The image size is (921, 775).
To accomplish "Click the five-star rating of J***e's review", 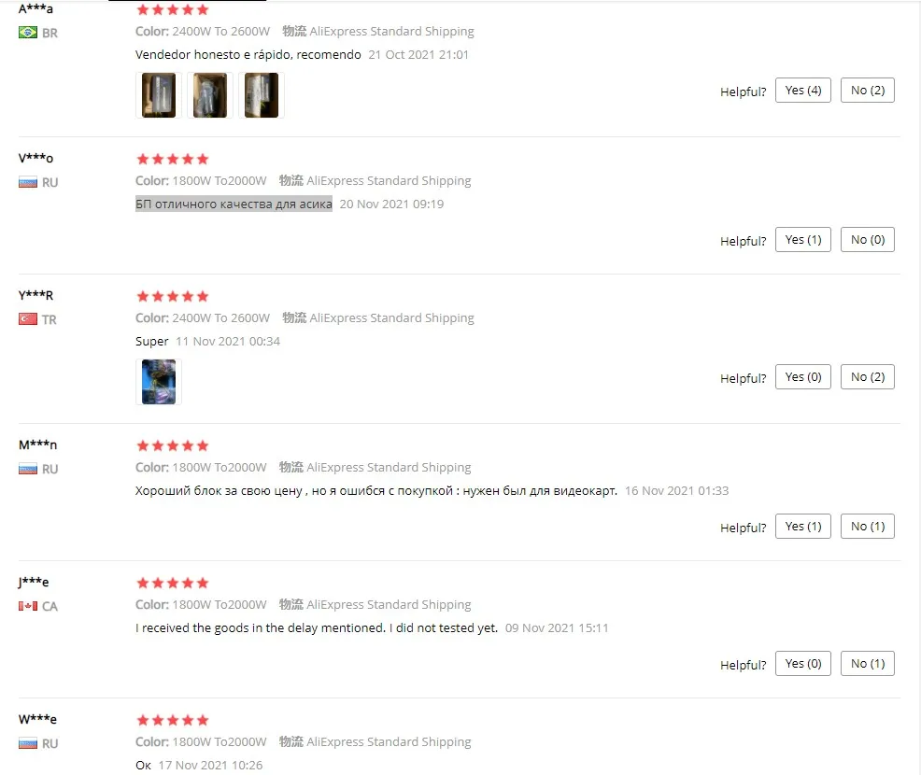I will click(x=173, y=583).
